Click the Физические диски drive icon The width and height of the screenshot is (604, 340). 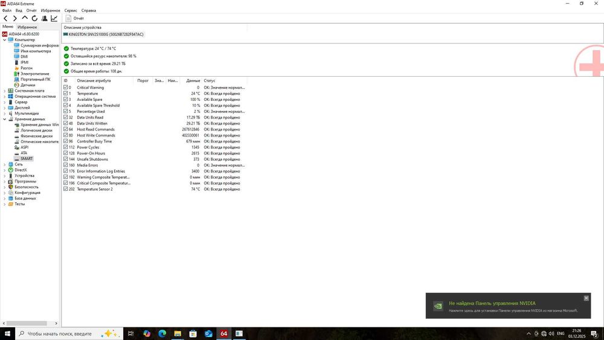point(16,136)
